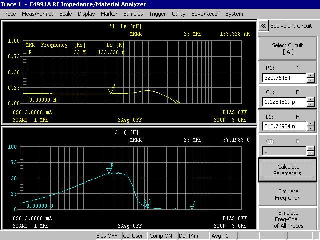
Task: Open the Stimulus menu
Action: (133, 14)
